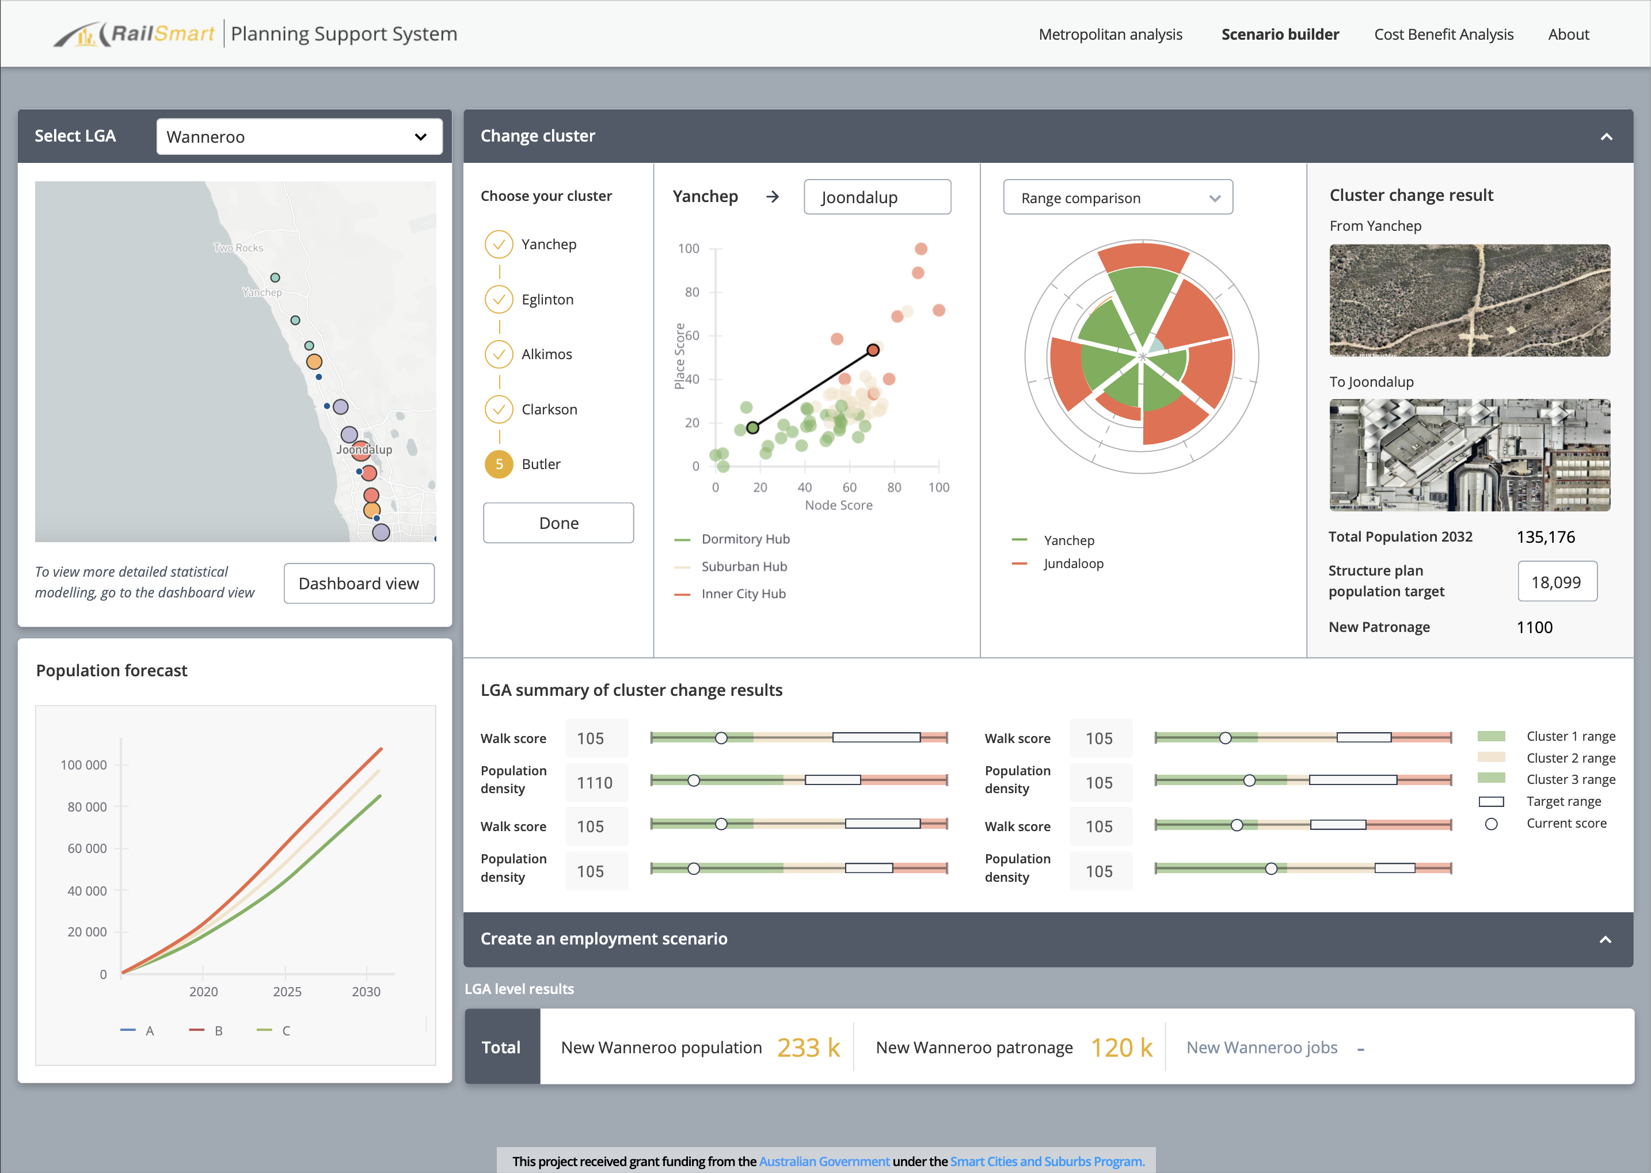Click the Joondalup marker on the map
Image resolution: width=1651 pixels, height=1173 pixels.
coord(361,451)
